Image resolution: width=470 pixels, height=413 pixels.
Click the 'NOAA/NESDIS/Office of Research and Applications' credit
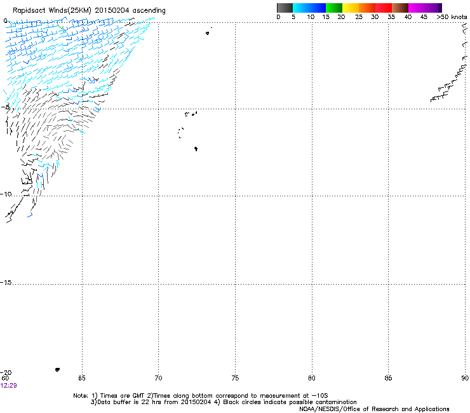click(374, 409)
